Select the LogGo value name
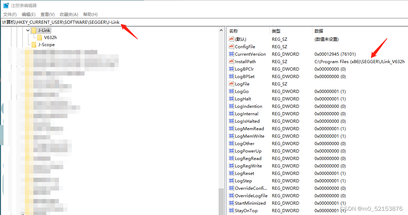 (242, 92)
